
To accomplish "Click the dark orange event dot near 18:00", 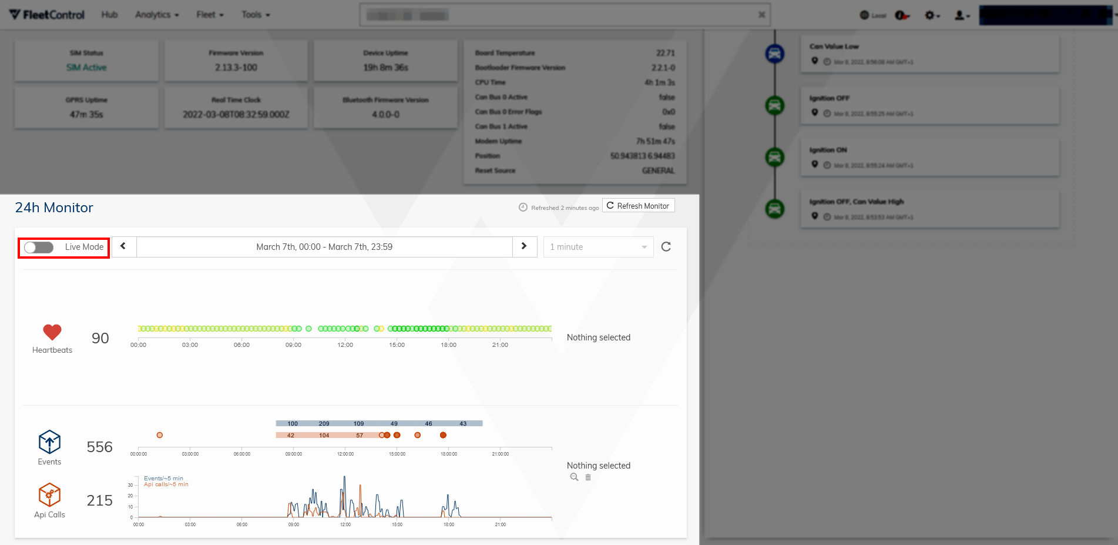I will [x=443, y=435].
